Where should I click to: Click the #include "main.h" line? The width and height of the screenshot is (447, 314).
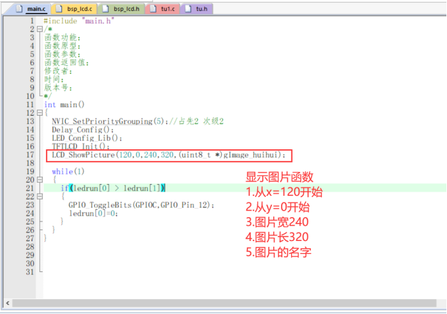[79, 21]
